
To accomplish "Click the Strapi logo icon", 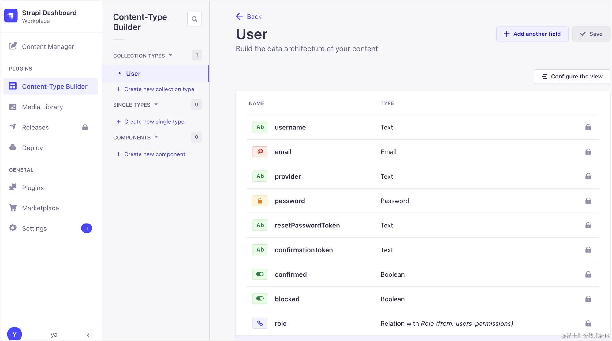I will pos(11,16).
